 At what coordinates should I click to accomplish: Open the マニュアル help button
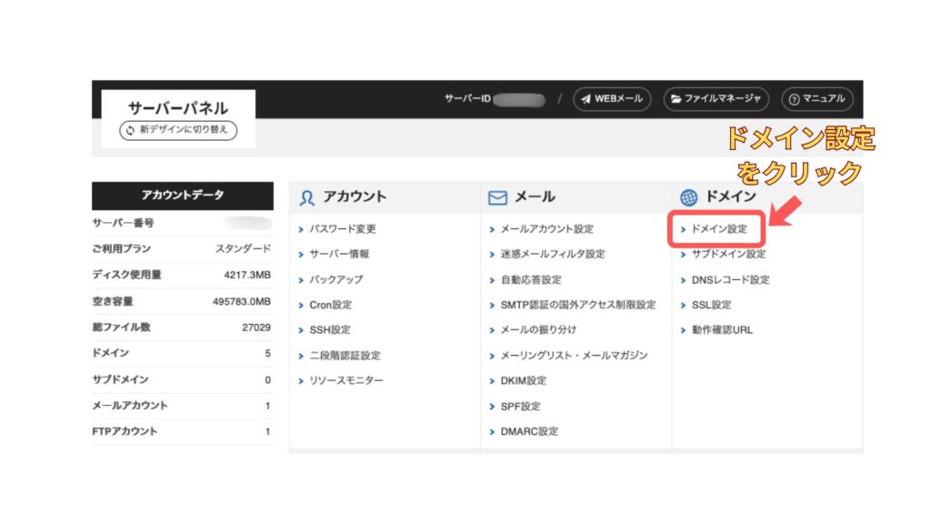[x=817, y=98]
